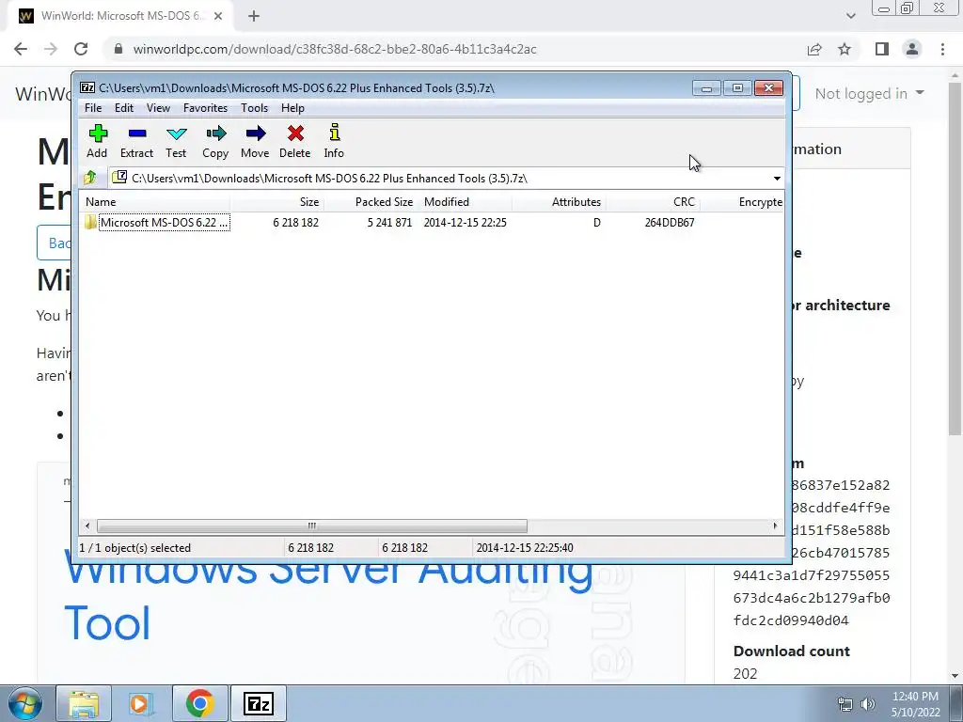
Task: Click the 7-Zip taskbar button
Action: click(258, 703)
